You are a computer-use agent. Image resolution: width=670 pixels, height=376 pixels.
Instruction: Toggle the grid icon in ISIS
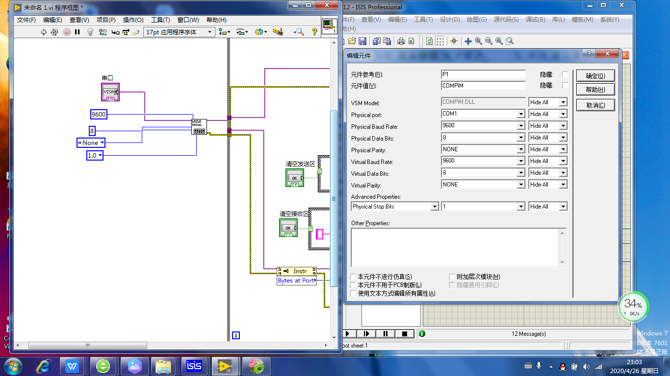[x=440, y=41]
